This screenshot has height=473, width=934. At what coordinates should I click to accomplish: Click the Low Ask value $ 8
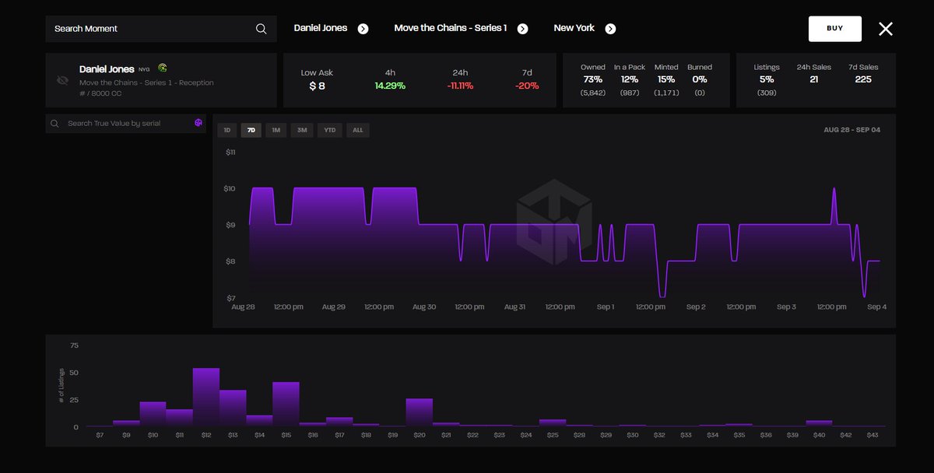(317, 86)
